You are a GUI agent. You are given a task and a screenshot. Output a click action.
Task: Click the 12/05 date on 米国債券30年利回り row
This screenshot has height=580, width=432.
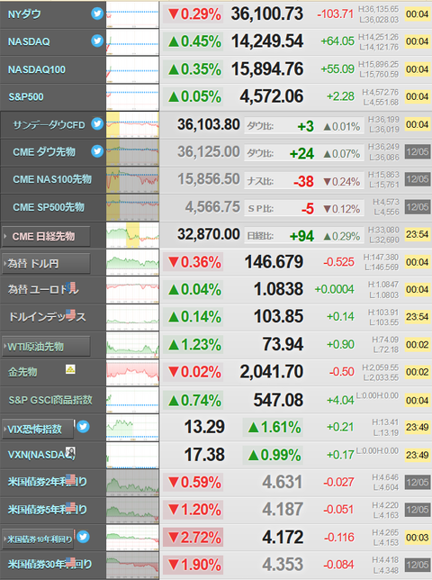click(418, 565)
